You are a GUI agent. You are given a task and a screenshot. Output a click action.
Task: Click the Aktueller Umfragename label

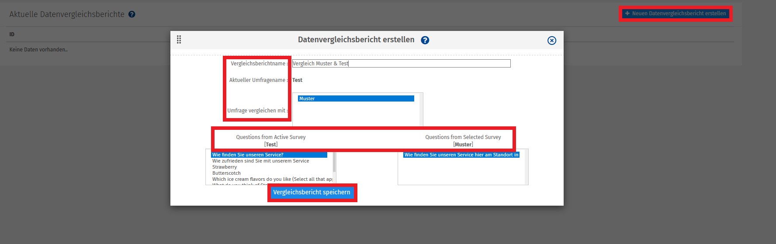[258, 80]
